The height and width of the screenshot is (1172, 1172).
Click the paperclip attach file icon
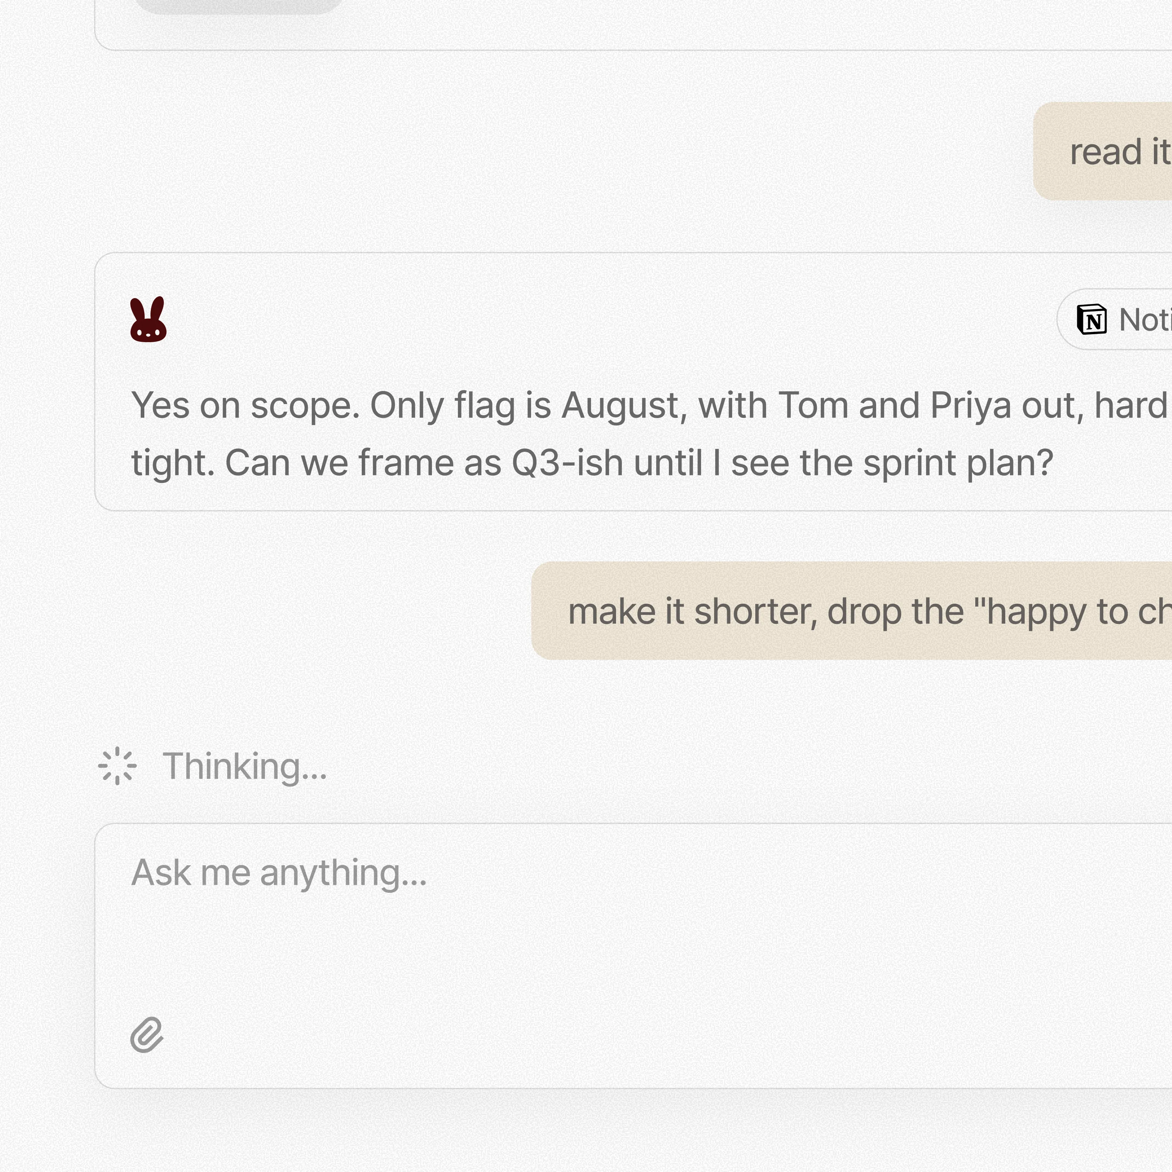[147, 1035]
